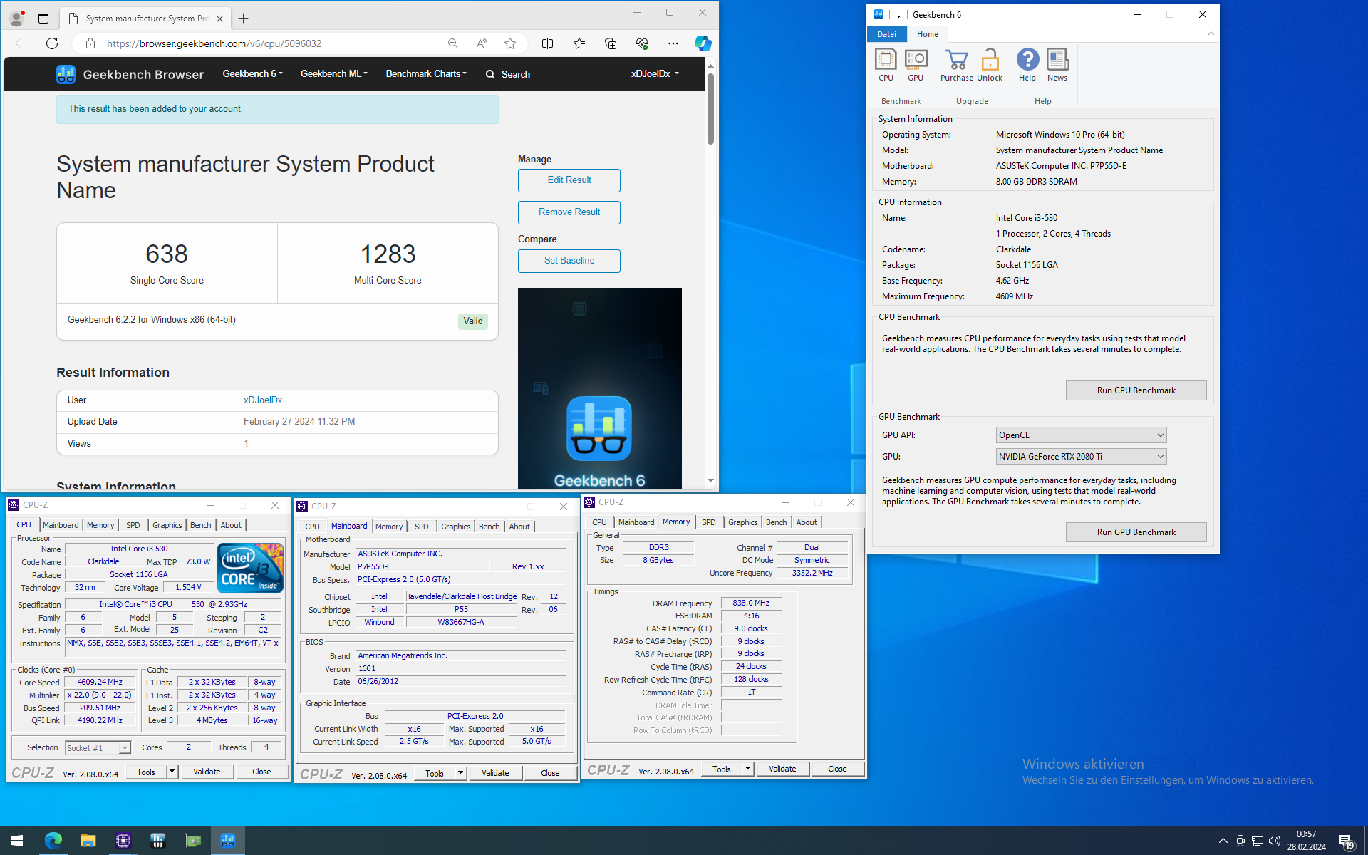Open the notification center icon in tray

point(1346,841)
